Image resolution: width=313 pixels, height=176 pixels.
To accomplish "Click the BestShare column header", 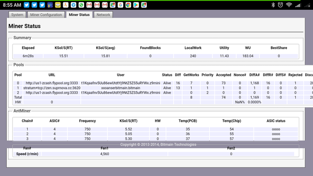I will [x=279, y=48].
